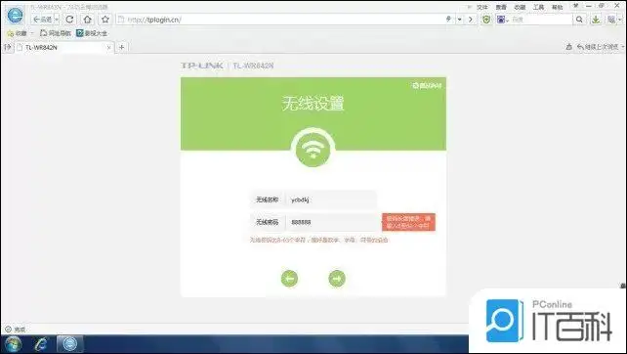Click the trash icon for closed tabs
This screenshot has width=627, height=354.
(x=569, y=47)
